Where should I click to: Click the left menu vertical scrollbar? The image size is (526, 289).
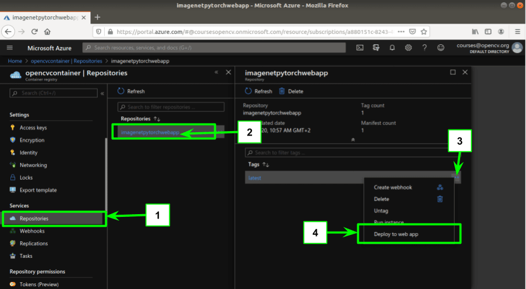106,174
